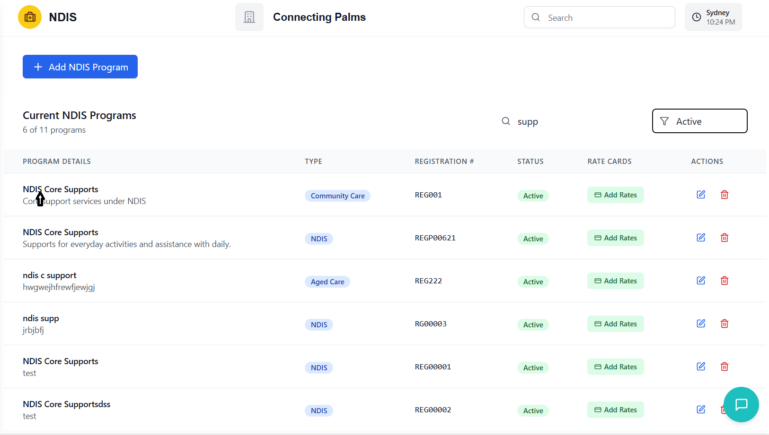Click Add Rates for REG222 program
This screenshot has width=769, height=435.
[x=615, y=281]
